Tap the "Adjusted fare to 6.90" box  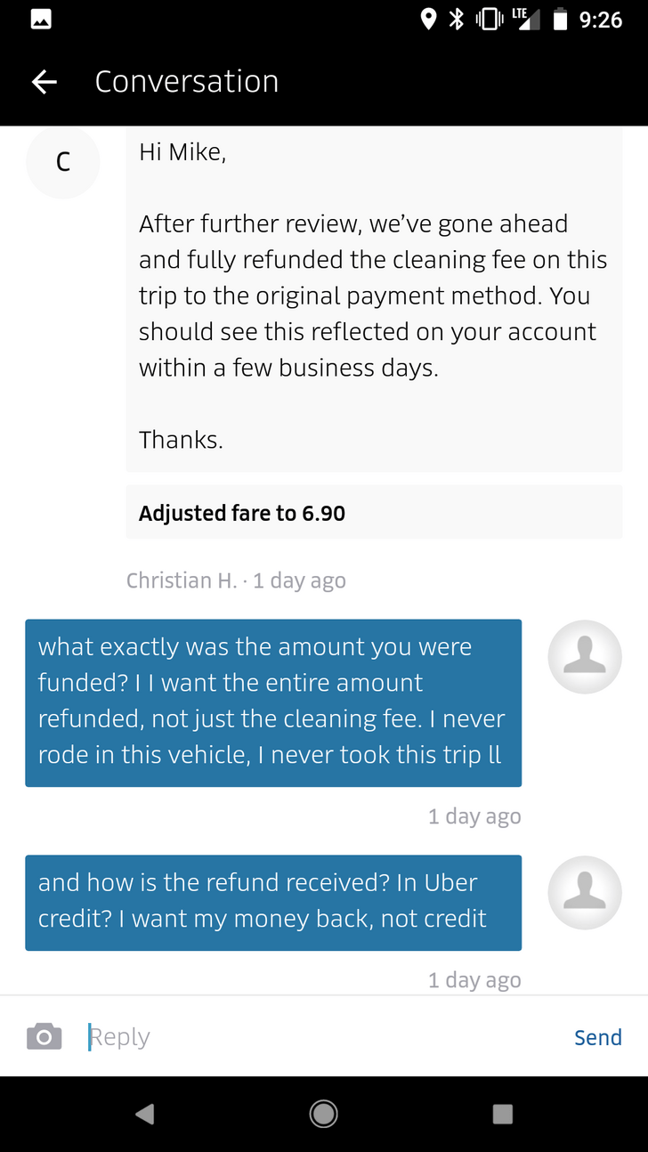(374, 513)
